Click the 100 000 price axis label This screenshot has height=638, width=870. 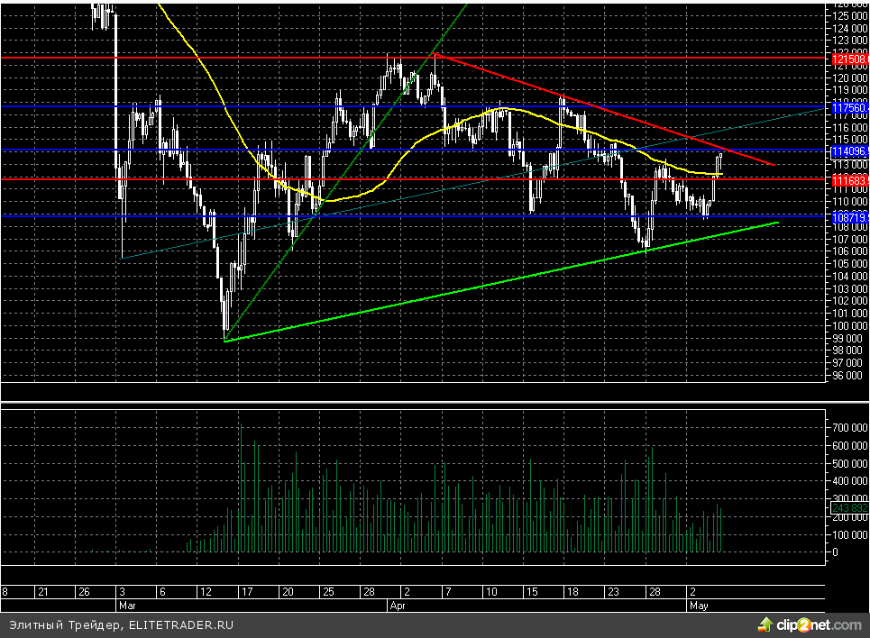click(849, 325)
